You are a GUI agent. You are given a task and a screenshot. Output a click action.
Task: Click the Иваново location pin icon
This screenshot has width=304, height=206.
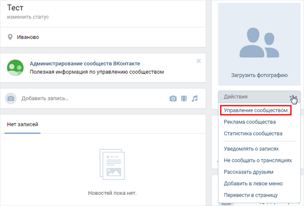click(10, 37)
